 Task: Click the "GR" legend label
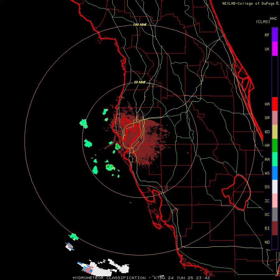click(267, 118)
